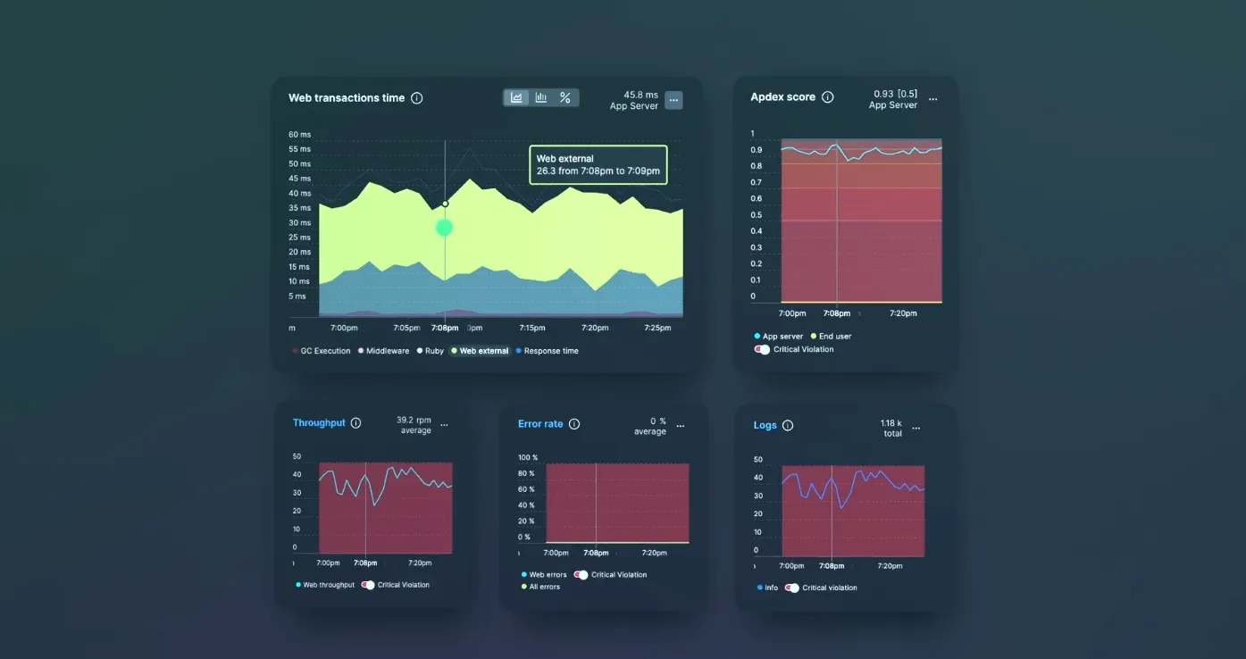This screenshot has height=659, width=1246.
Task: Click the green data point marker on chart
Action: pos(444,228)
